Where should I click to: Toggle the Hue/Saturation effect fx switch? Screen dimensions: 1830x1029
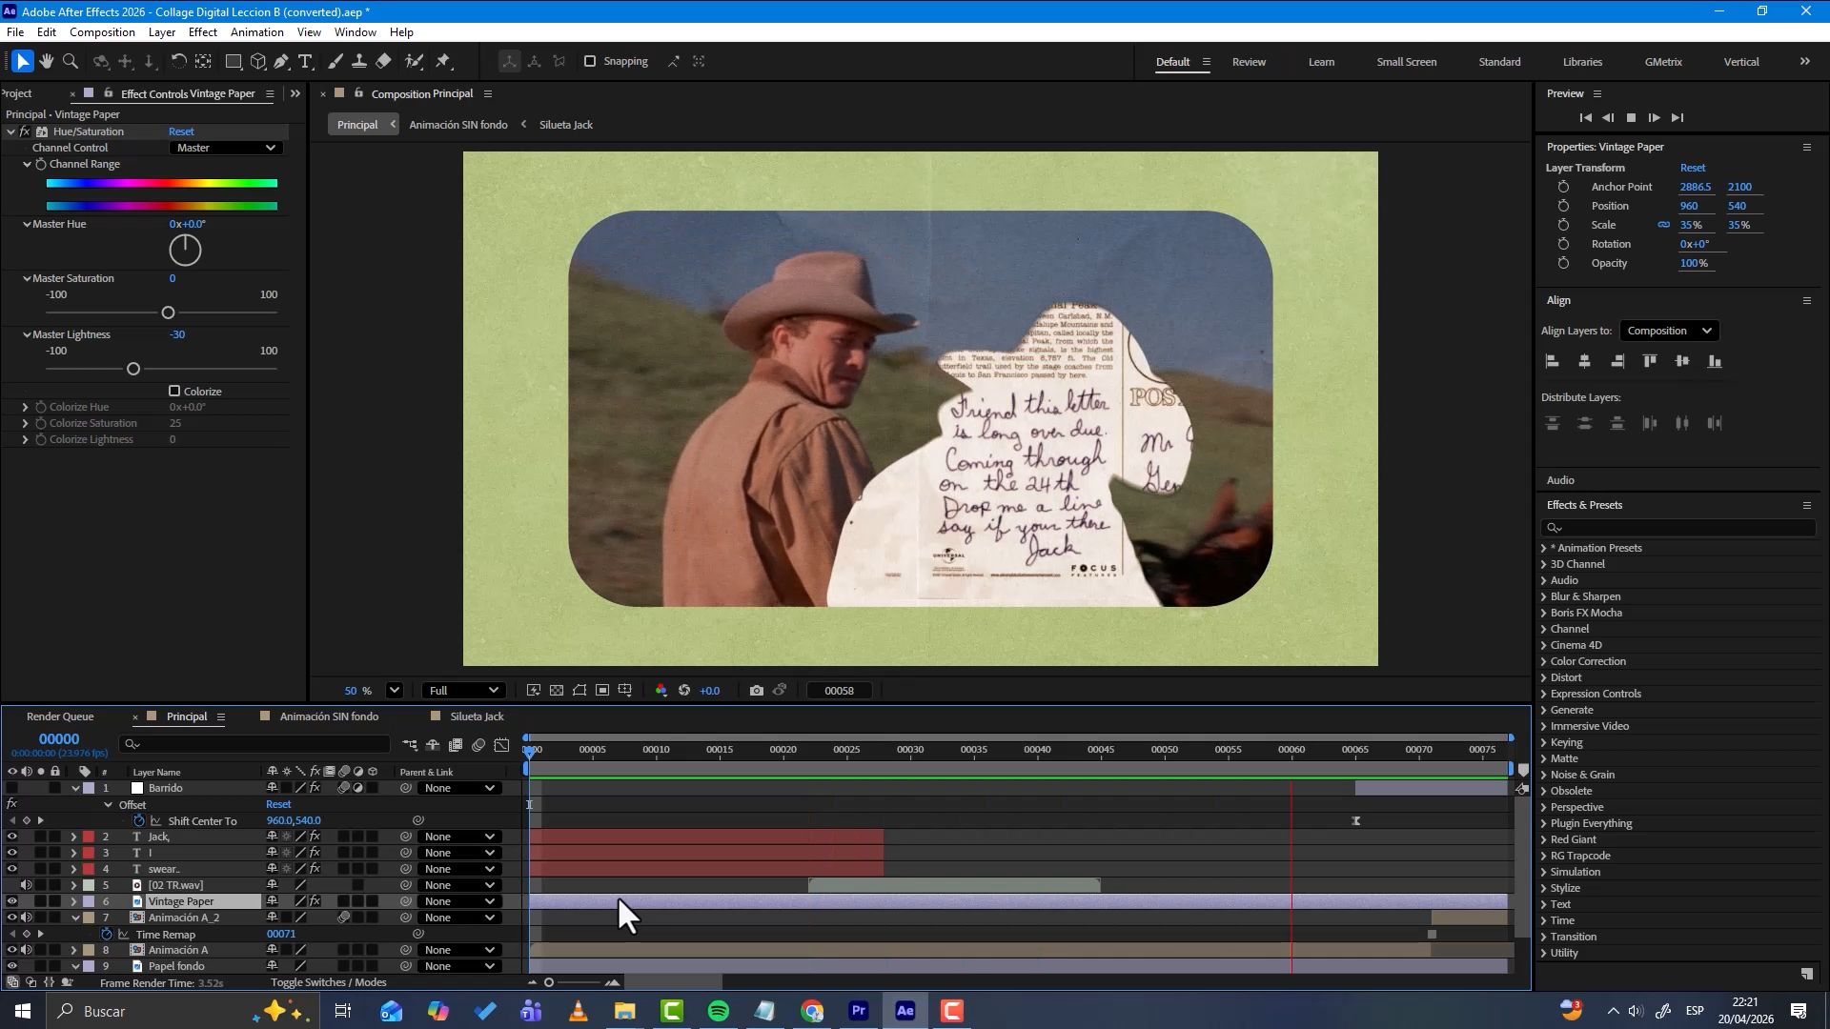click(x=25, y=131)
